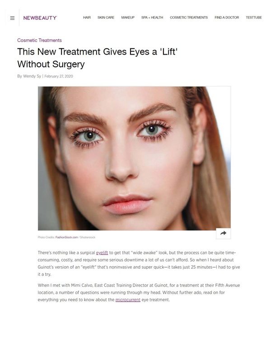Open FashionStock.com photo credit link

67,237
